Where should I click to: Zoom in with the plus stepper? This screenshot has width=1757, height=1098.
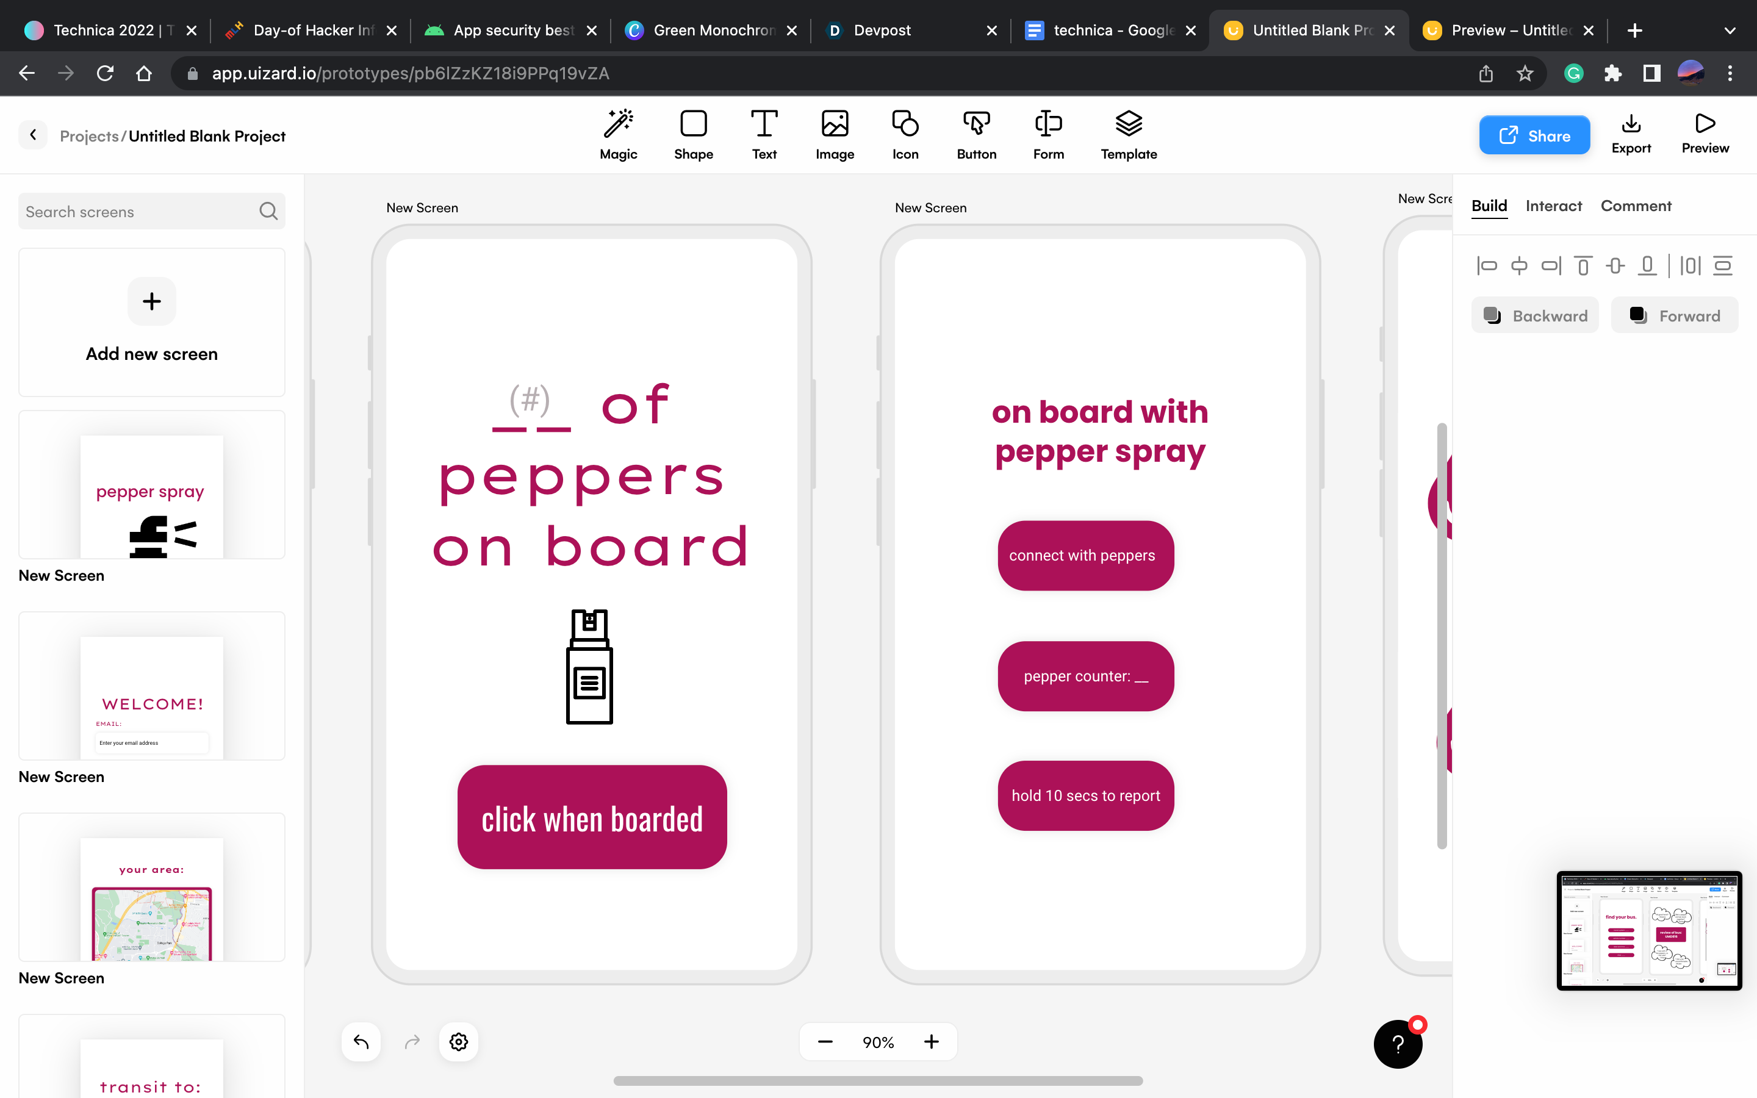pyautogui.click(x=932, y=1042)
